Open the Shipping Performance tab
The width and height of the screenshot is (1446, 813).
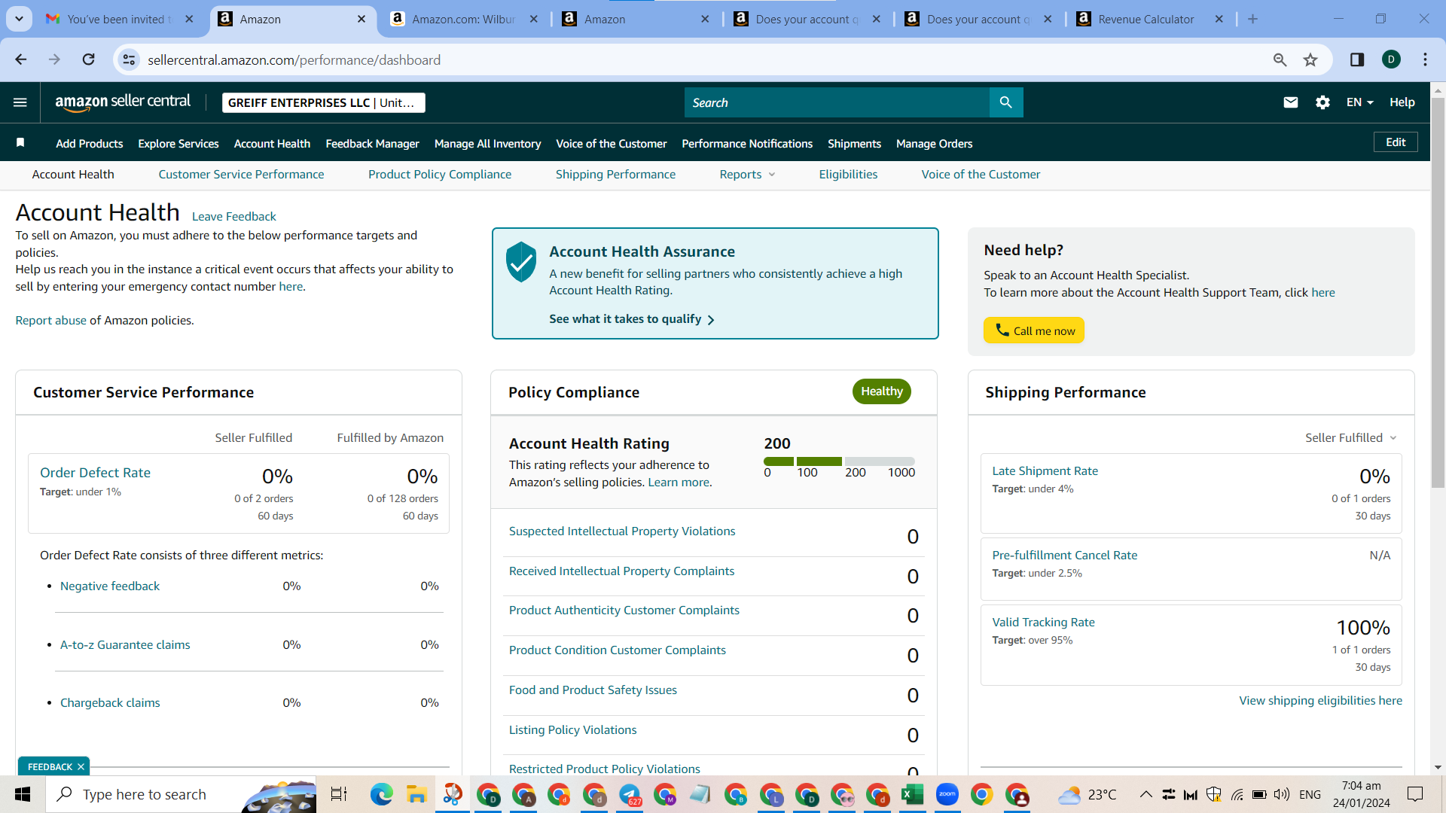pyautogui.click(x=615, y=175)
